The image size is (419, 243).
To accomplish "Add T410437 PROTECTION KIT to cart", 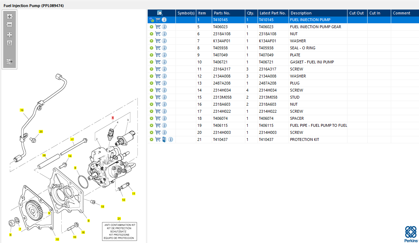I will pyautogui.click(x=158, y=139).
